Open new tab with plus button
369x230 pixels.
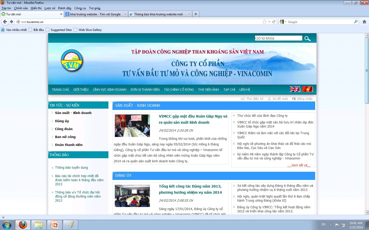point(196,14)
